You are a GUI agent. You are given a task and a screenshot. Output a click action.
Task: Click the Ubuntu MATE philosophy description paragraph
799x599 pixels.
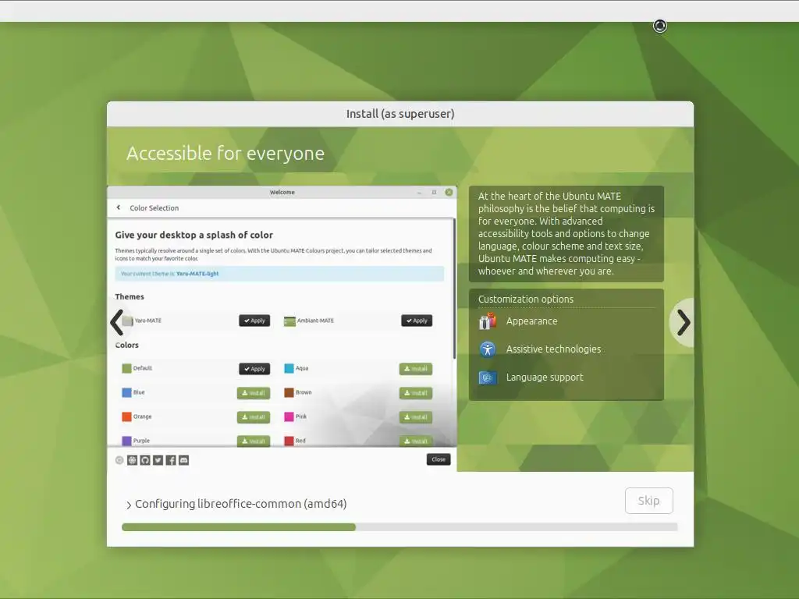[566, 234]
